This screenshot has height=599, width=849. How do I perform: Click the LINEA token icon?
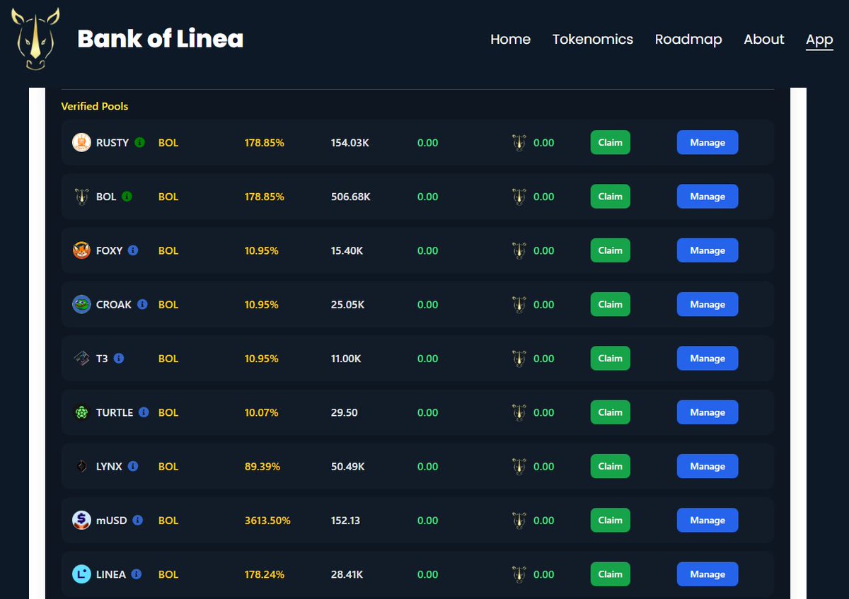tap(81, 574)
